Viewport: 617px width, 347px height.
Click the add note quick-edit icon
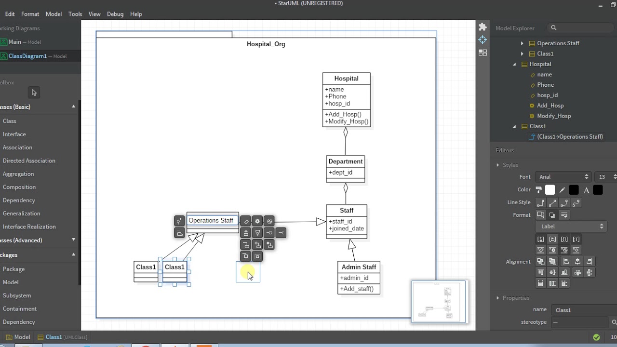[x=179, y=233]
